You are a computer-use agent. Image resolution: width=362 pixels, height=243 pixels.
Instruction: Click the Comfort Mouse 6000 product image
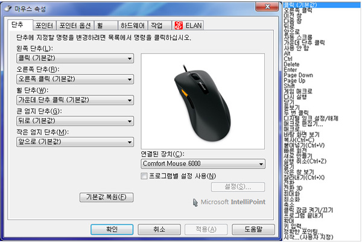202,99
